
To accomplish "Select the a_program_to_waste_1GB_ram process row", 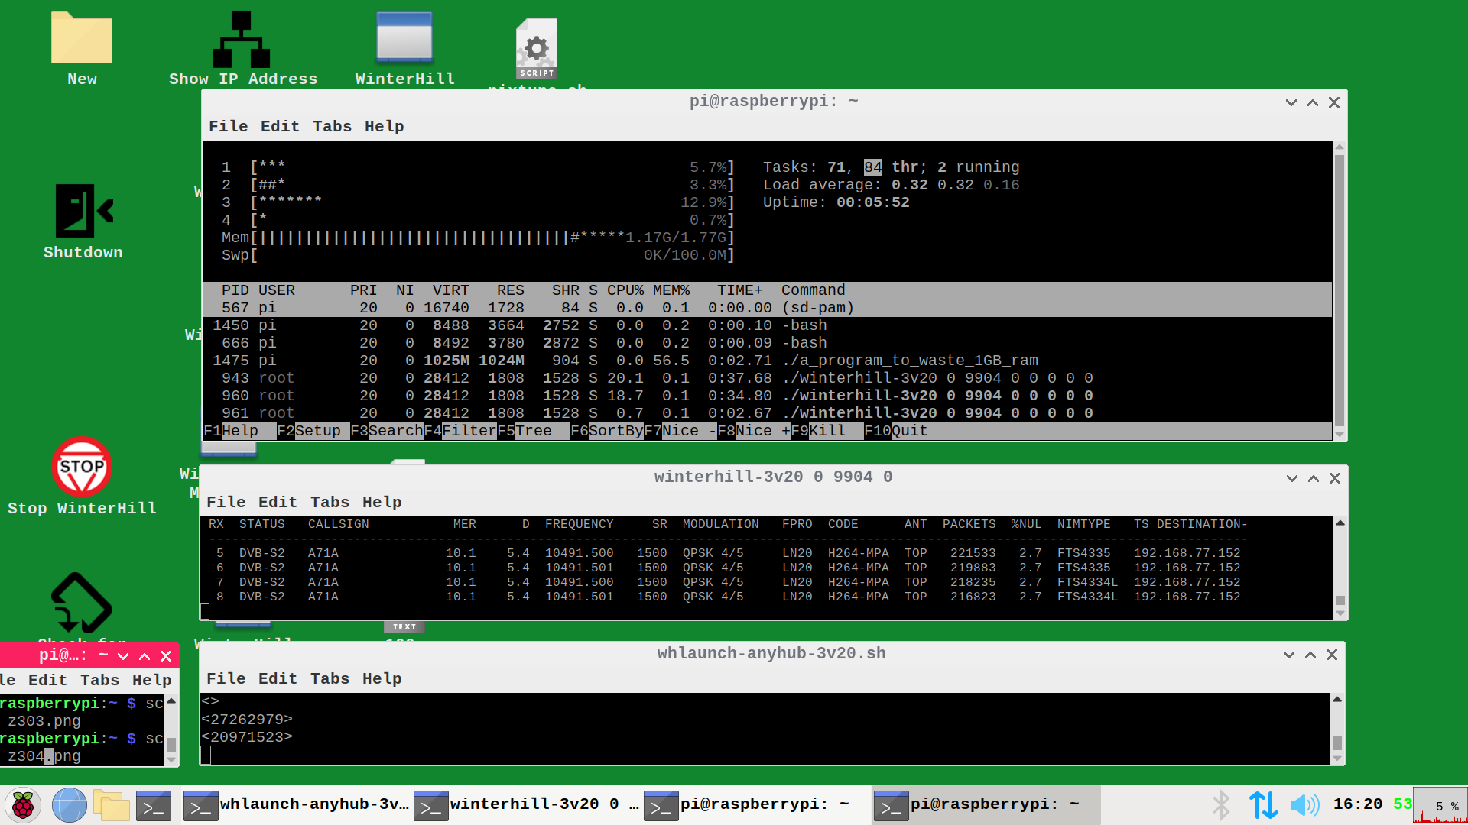I will pyautogui.click(x=768, y=361).
